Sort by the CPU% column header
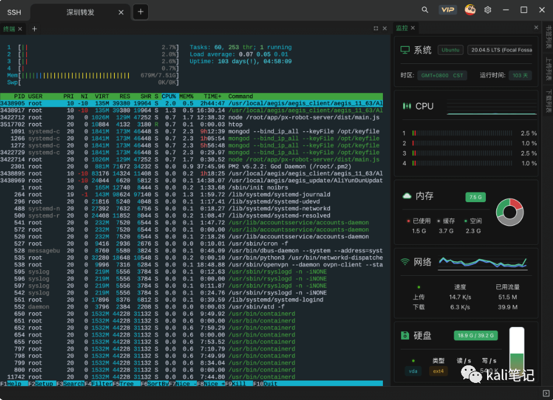Image resolution: width=553 pixels, height=400 pixels. click(169, 96)
